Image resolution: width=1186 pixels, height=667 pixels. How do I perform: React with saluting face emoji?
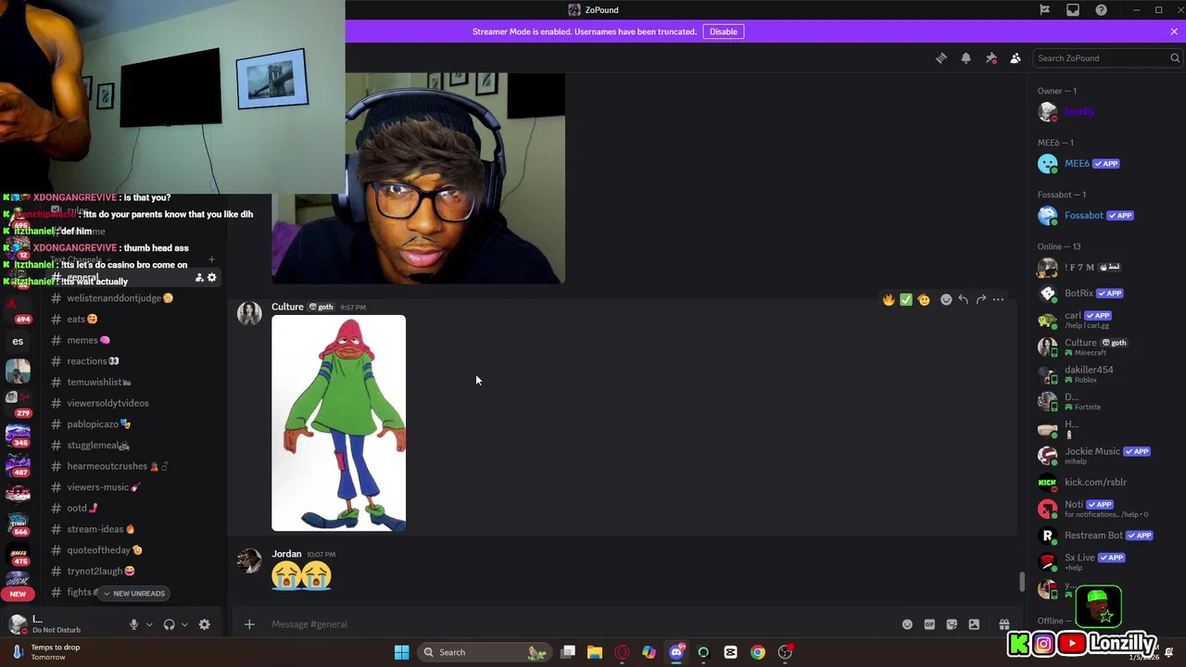924,299
